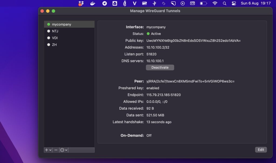Click the triangle-in-square menu bar icon

click(115, 3)
